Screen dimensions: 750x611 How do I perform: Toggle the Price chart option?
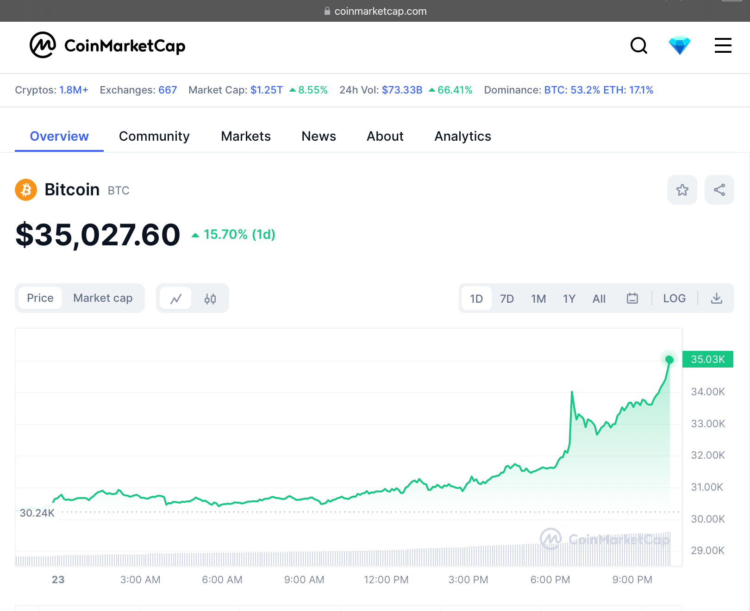click(x=40, y=298)
